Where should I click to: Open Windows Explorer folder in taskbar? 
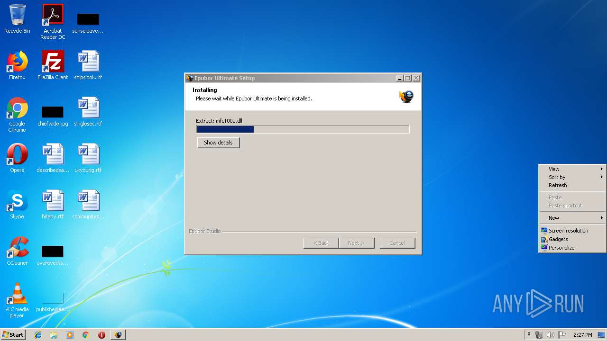click(54, 335)
